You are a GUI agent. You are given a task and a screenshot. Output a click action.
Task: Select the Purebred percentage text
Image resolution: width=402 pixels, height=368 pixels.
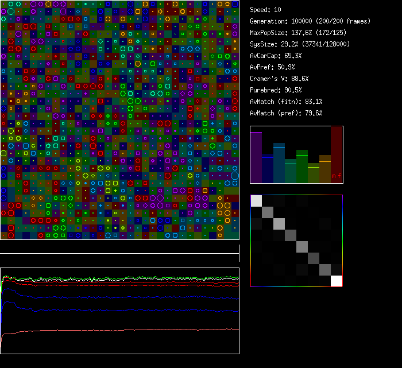point(276,90)
